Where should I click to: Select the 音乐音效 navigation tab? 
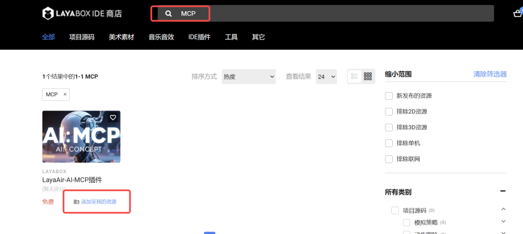click(x=161, y=37)
